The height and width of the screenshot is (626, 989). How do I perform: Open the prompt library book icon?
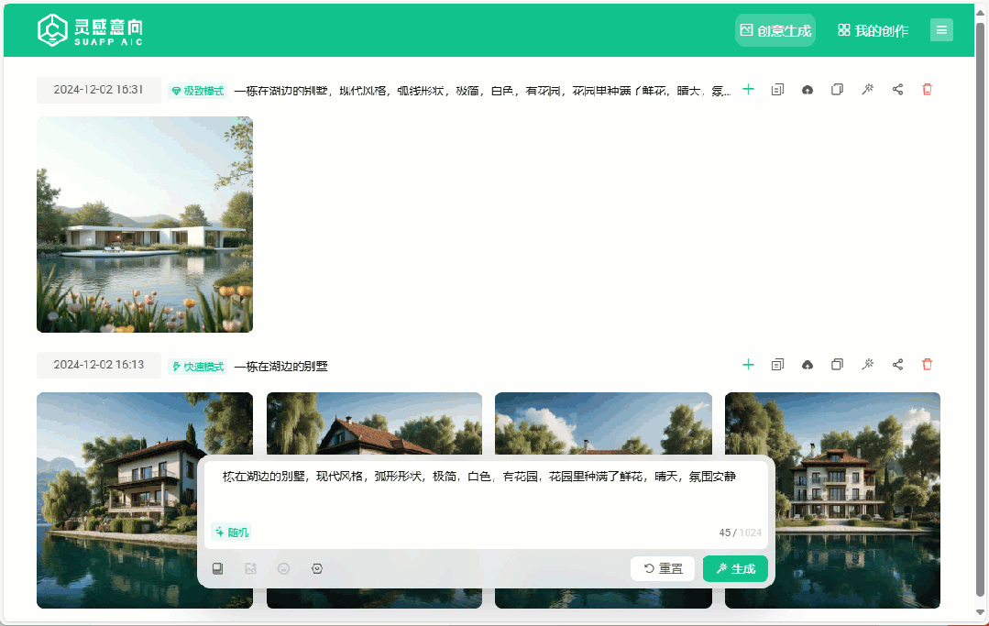pyautogui.click(x=218, y=568)
